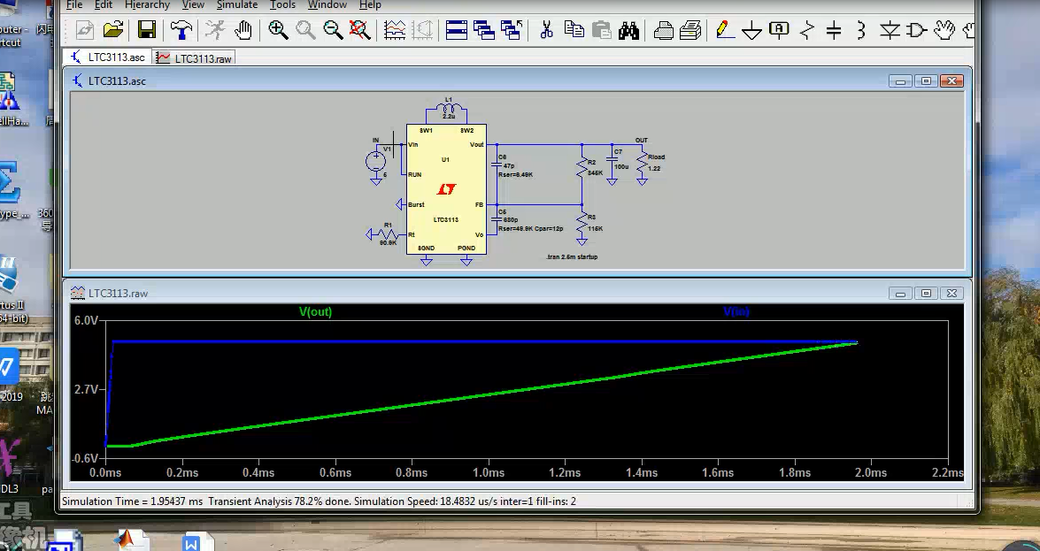Click the Rload resistor value 1.22

pyautogui.click(x=654, y=168)
